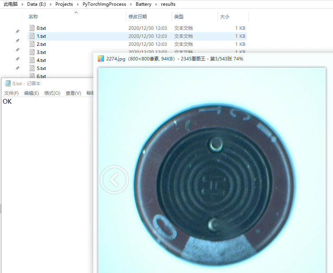Click the 2274.jpg viewer title bar
This screenshot has width=333, height=273.
tap(213, 58)
